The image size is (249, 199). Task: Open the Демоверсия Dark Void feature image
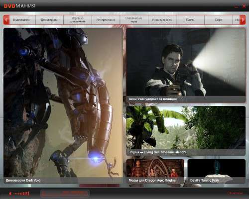(63, 105)
